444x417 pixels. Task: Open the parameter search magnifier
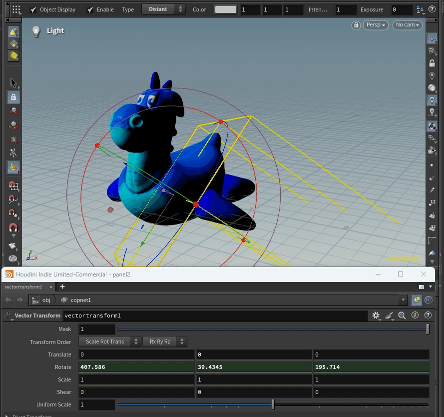[x=402, y=315]
